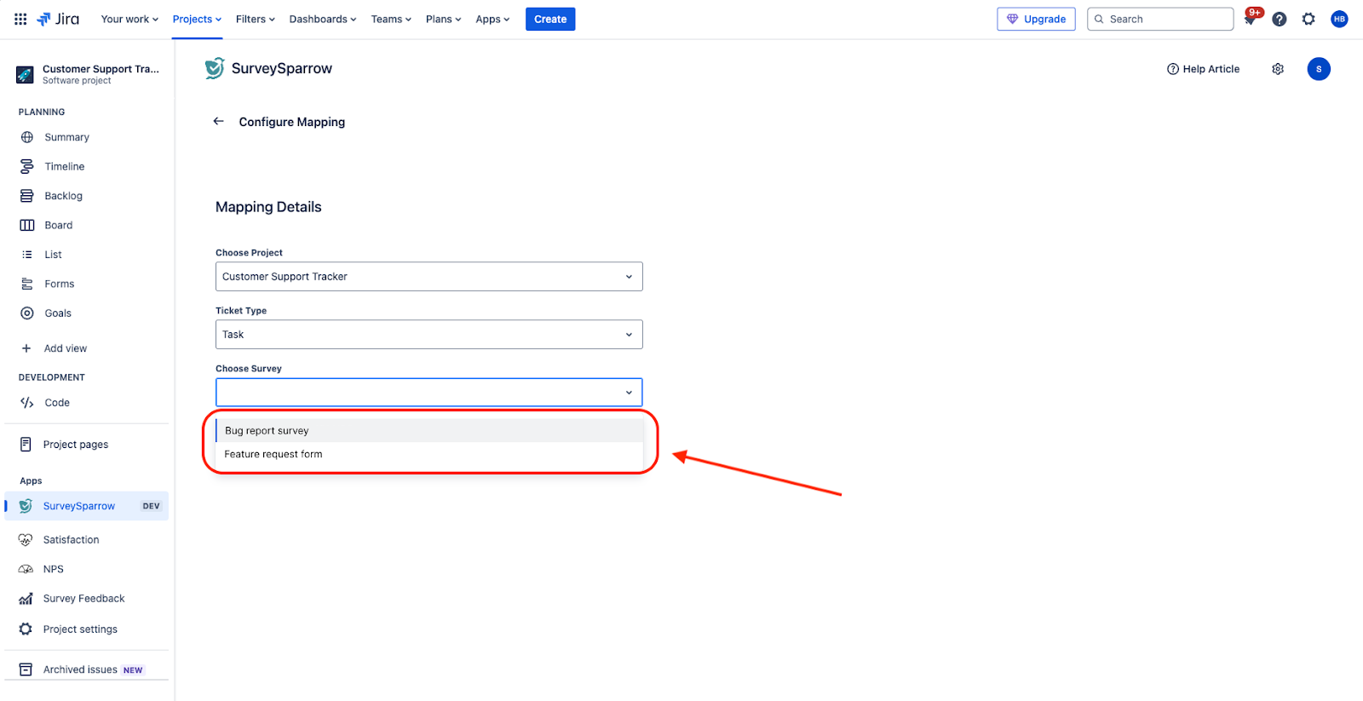Open Backlog from the sidebar
1363x701 pixels.
tap(63, 196)
